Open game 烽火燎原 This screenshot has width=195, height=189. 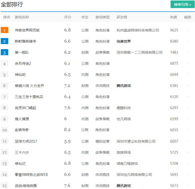(22, 119)
